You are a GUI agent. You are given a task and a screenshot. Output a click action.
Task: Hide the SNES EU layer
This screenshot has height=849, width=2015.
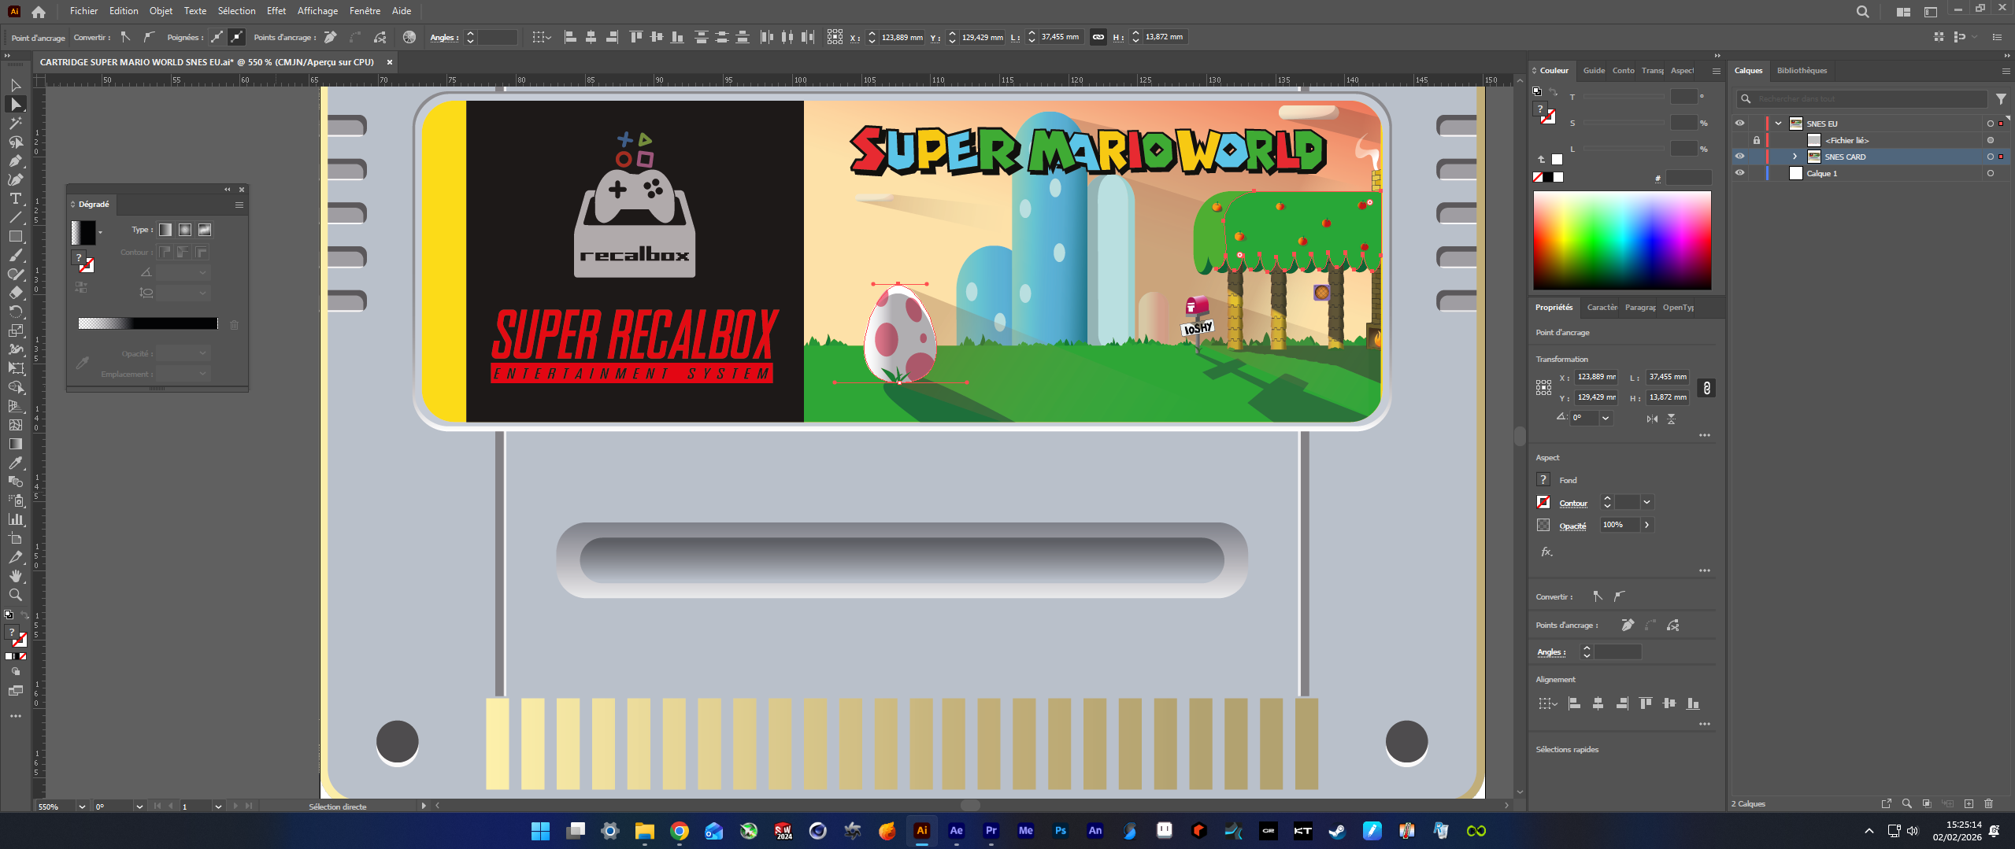point(1739,124)
